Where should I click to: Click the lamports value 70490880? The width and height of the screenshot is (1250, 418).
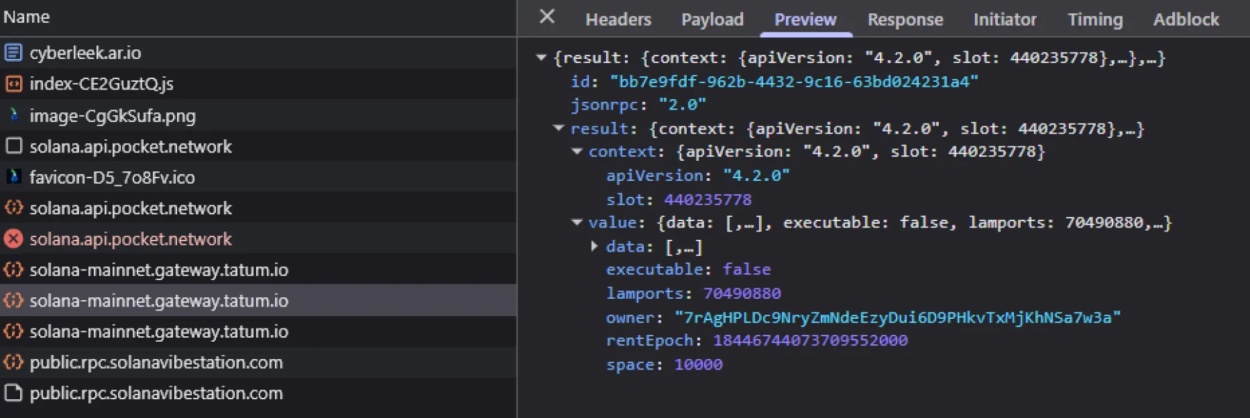click(742, 293)
